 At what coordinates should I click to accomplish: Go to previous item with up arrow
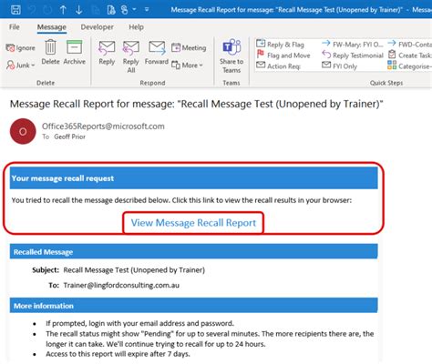point(63,10)
